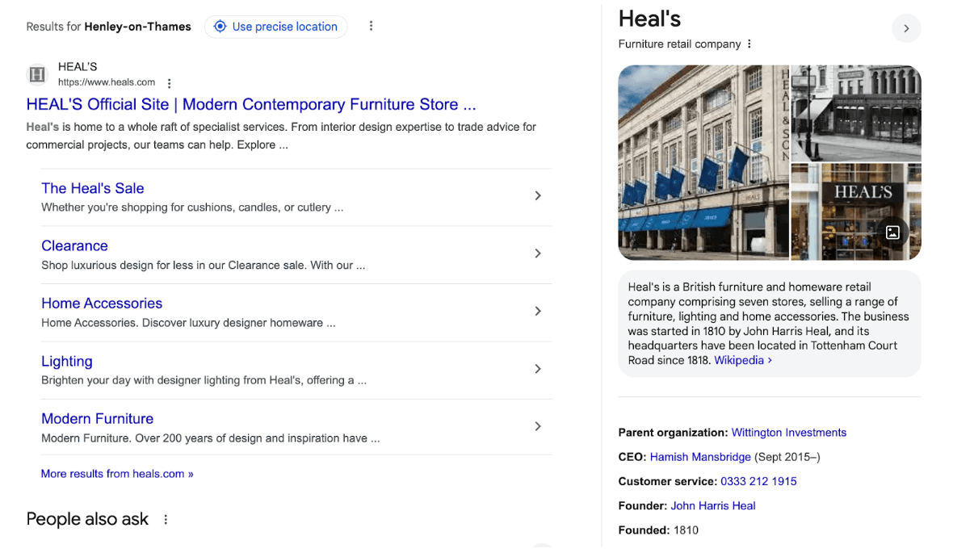Open the People also ask options menu
Screen dimensions: 953x557
coord(166,520)
